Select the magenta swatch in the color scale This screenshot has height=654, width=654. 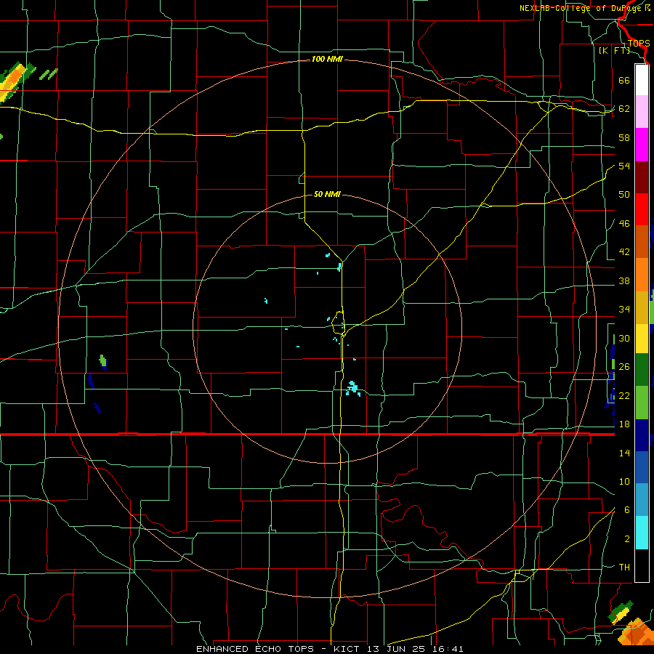click(642, 145)
